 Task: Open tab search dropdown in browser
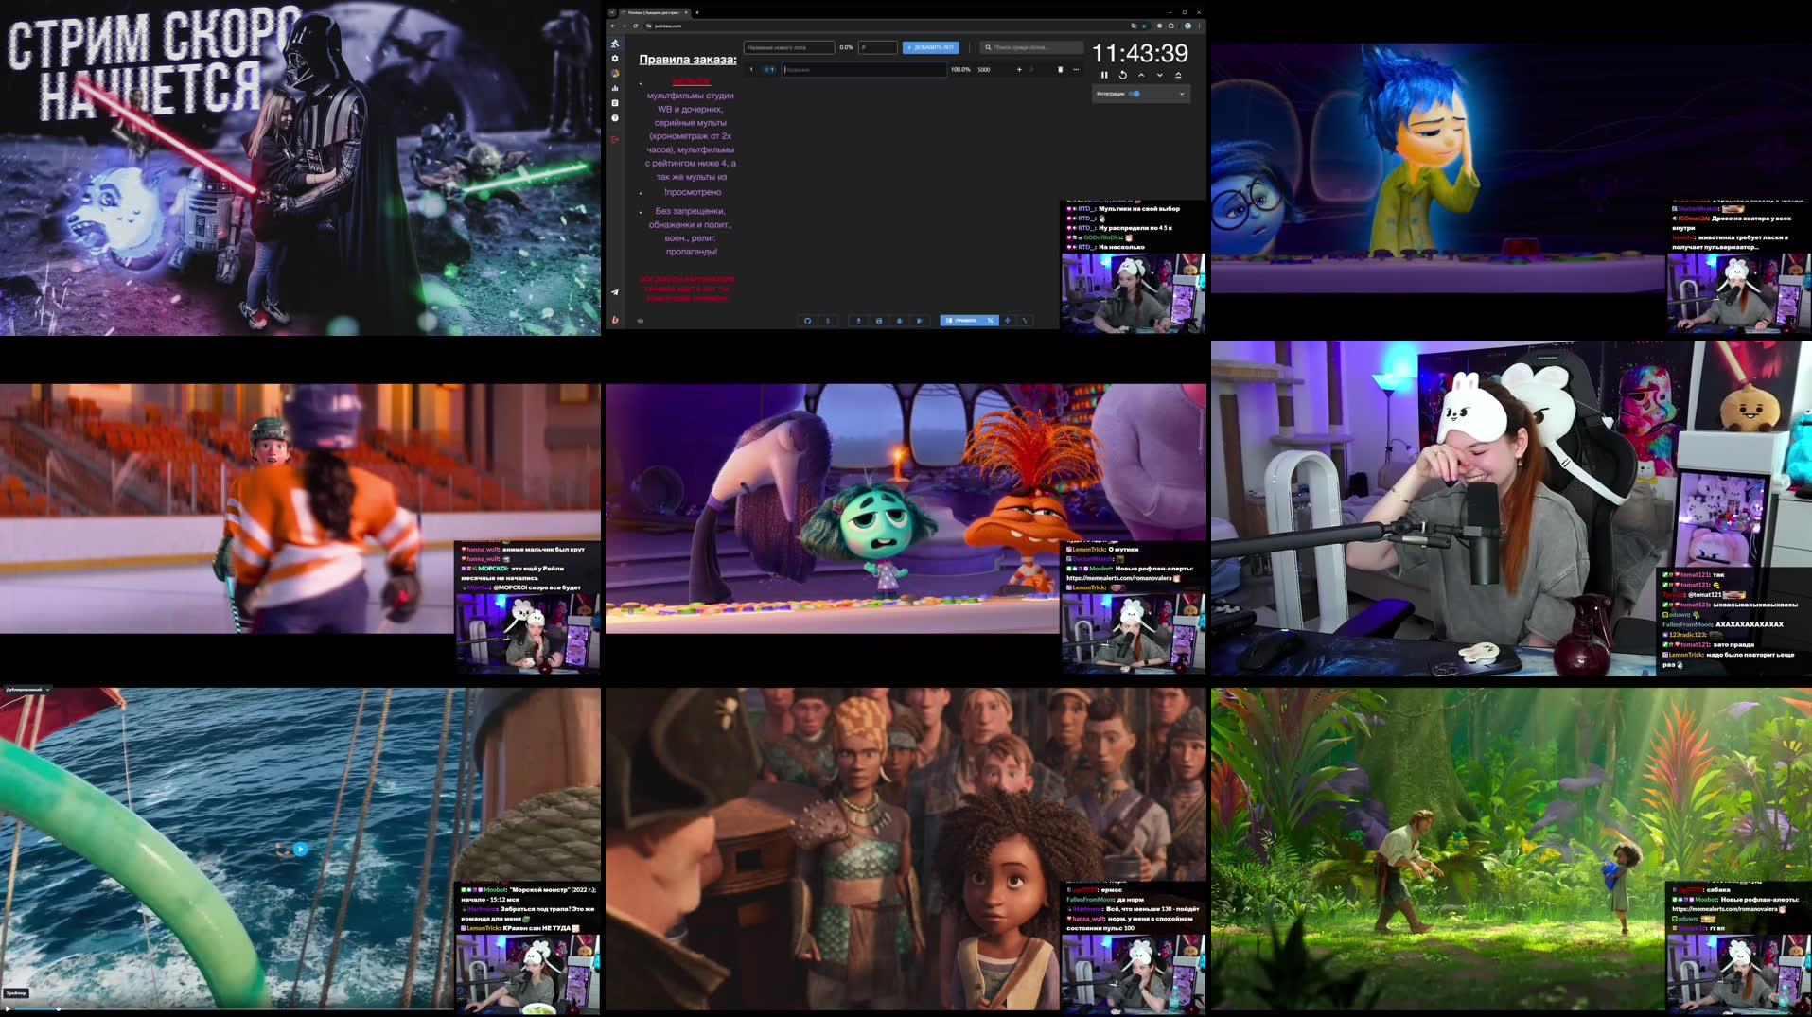coord(612,12)
